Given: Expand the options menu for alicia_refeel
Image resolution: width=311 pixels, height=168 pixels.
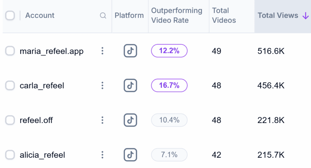Looking at the screenshot, I should pos(102,155).
